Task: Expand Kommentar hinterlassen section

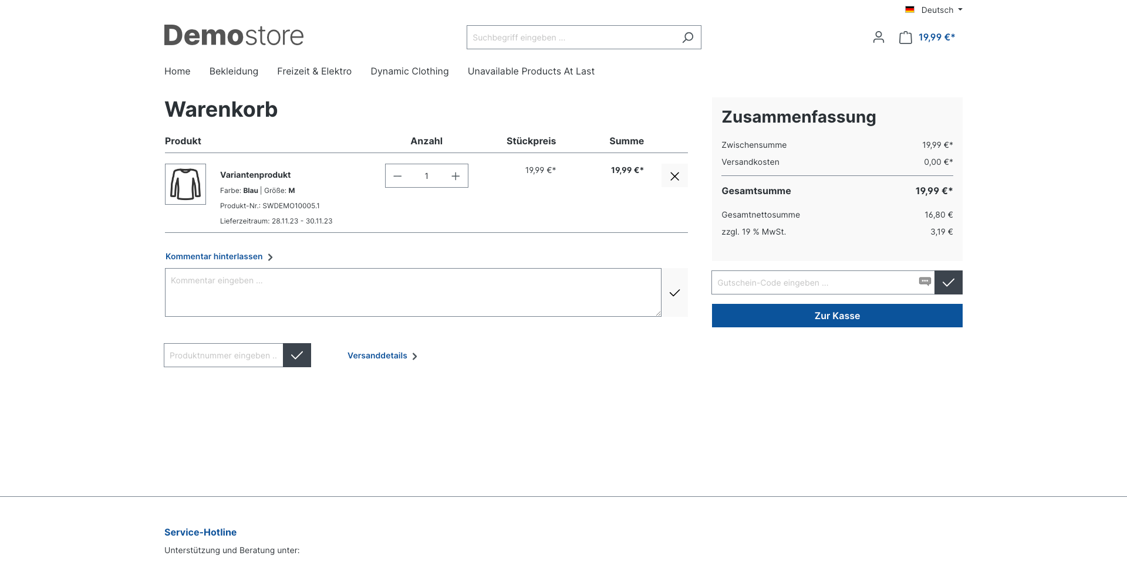Action: pos(219,257)
